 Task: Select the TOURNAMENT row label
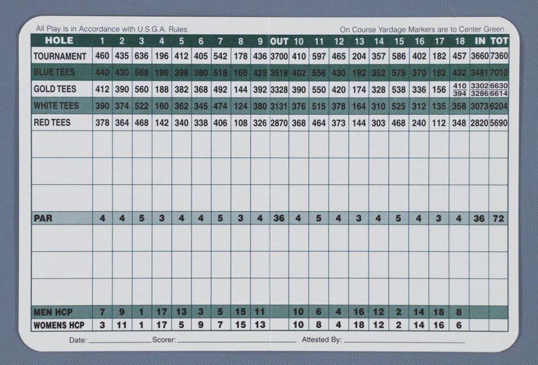click(x=60, y=56)
